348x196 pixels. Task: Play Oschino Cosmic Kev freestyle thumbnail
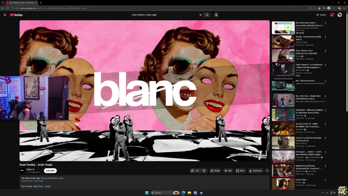pyautogui.click(x=283, y=143)
